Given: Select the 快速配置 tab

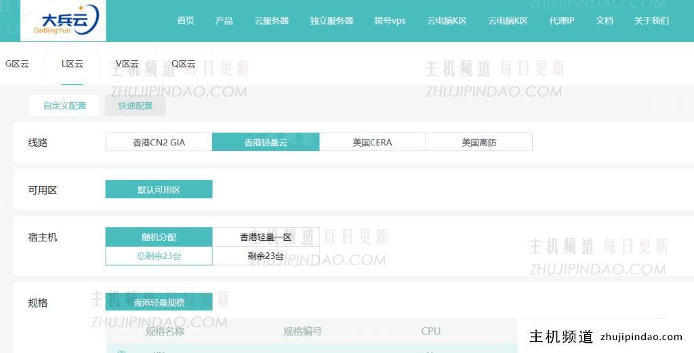Looking at the screenshot, I should (135, 105).
